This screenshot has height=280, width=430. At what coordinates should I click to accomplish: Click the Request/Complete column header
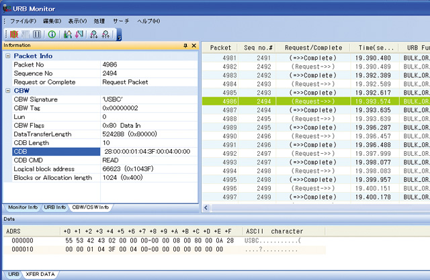tap(313, 48)
